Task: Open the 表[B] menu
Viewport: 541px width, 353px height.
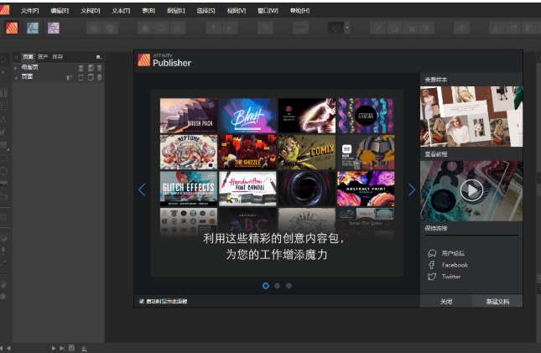Action: coord(148,11)
